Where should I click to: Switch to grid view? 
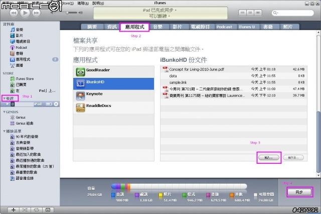250,13
